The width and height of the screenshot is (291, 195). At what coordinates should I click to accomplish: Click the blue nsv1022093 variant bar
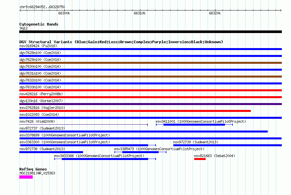150,118
